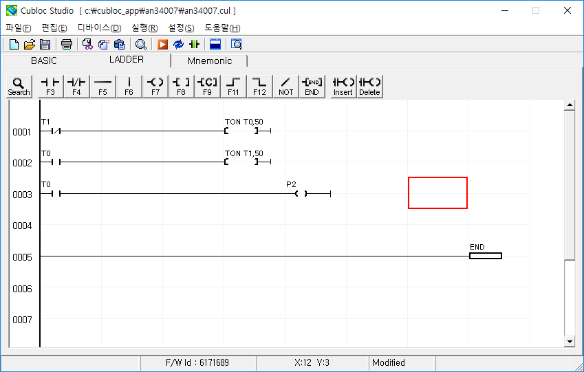Click the Print icon in the toolbar
Screen dimensions: 584x372
(x=67, y=45)
